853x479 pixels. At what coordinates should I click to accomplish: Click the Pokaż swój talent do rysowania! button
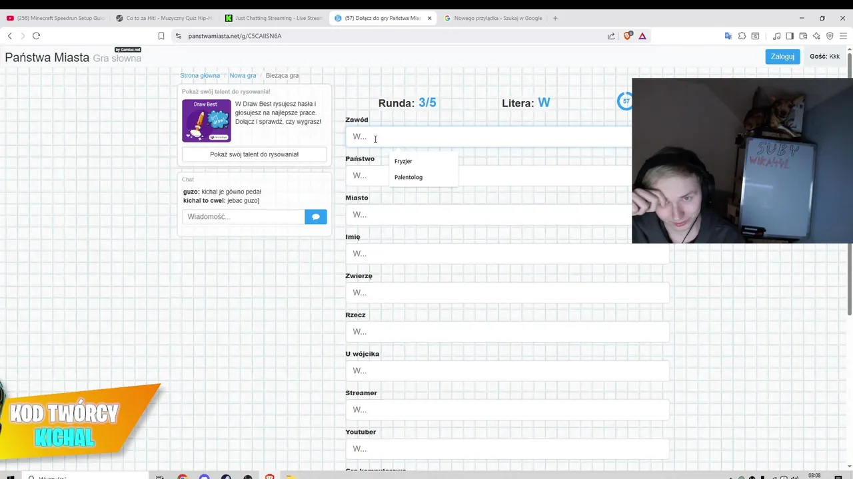click(254, 154)
